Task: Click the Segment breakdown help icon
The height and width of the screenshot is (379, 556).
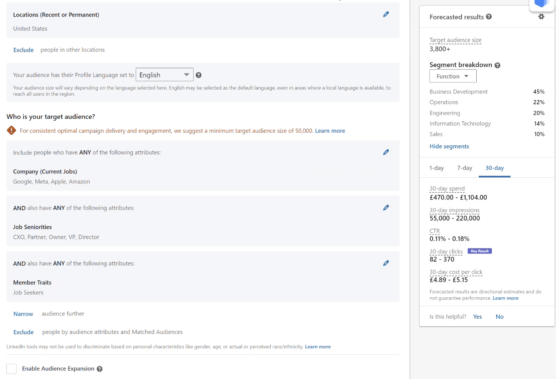Action: pyautogui.click(x=497, y=65)
